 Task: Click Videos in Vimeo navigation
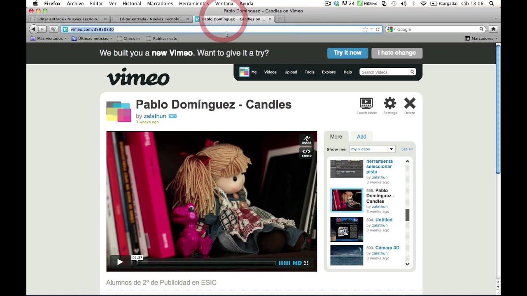270,72
